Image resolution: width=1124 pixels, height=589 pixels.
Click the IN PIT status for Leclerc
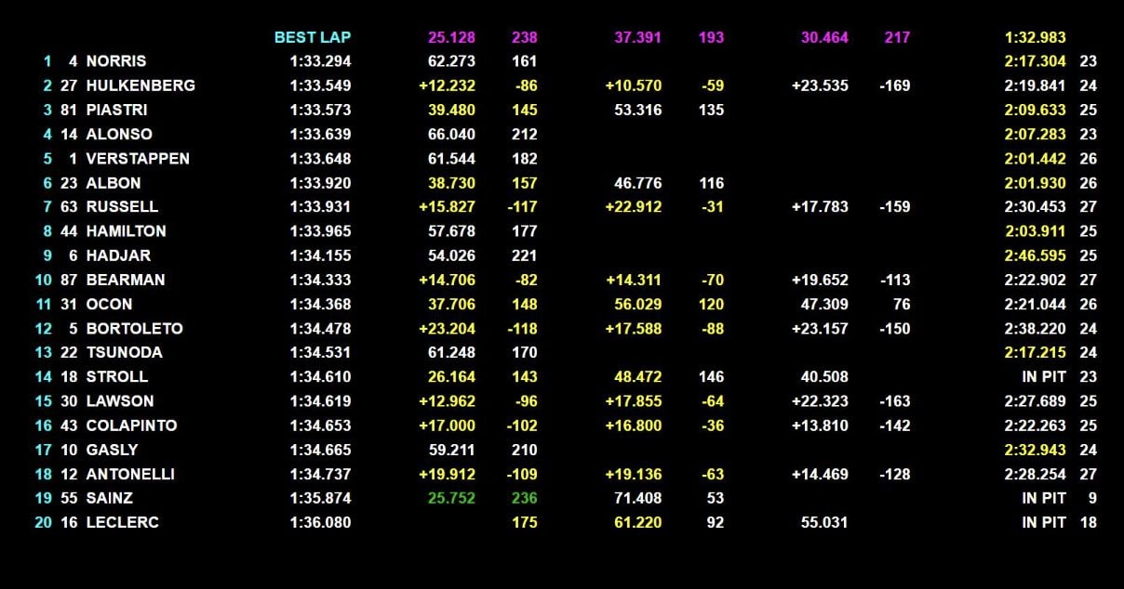[x=1043, y=522]
